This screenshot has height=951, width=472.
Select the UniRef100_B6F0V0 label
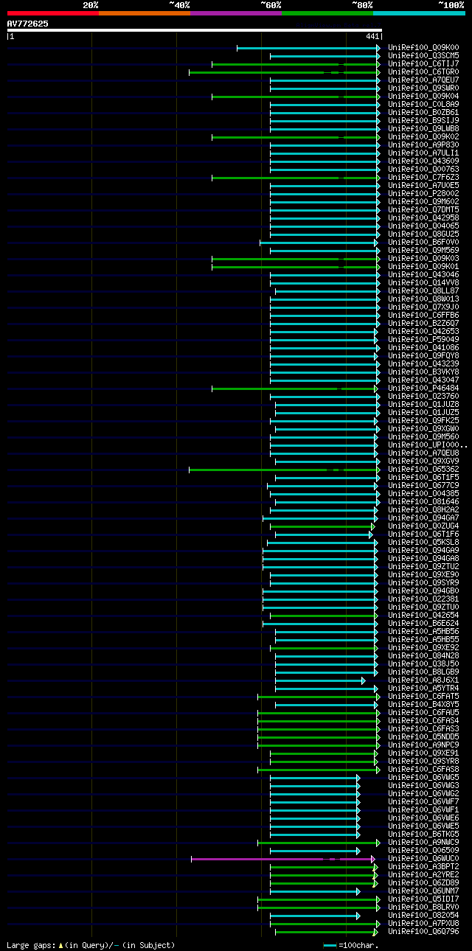[x=423, y=242]
